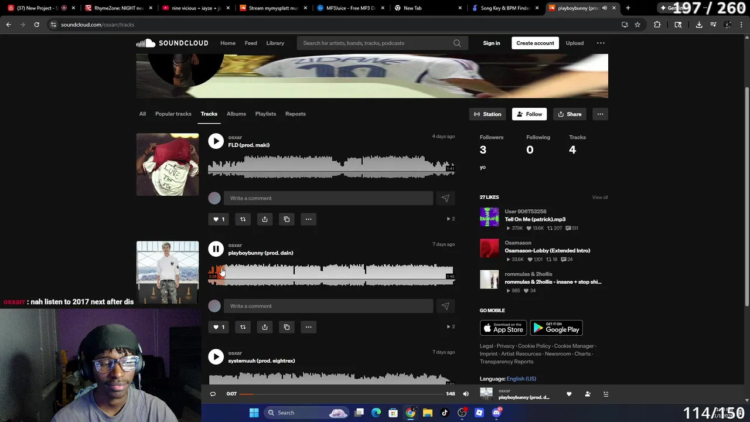Share the FLD track via share icon
This screenshot has height=422, width=750.
click(x=265, y=219)
